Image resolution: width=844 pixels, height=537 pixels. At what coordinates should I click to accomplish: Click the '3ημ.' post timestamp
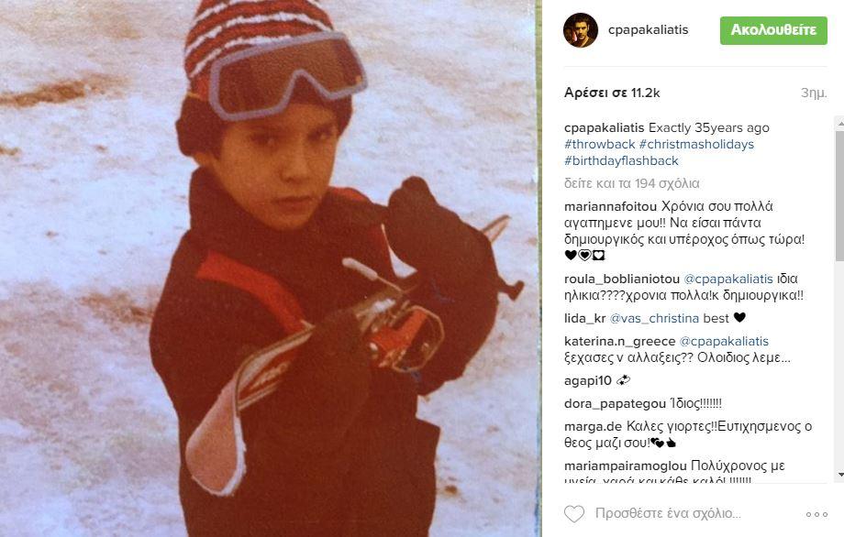pos(814,93)
